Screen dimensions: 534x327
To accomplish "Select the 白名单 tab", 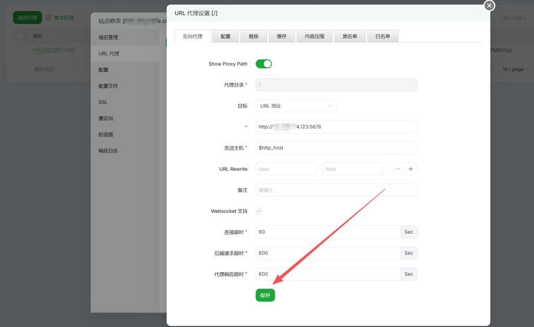I will click(x=383, y=37).
